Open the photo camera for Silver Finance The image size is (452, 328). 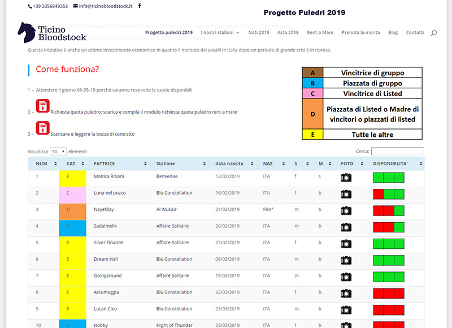coord(346,244)
